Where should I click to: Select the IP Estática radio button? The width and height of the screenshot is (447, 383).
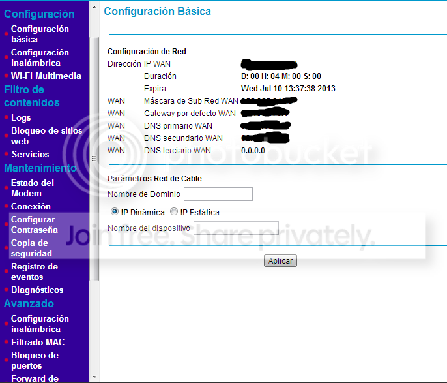click(174, 212)
